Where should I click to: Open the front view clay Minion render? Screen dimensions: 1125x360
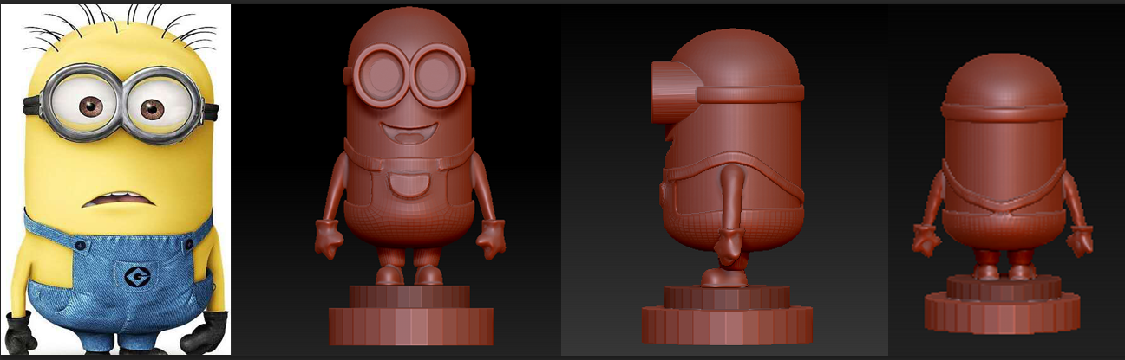[396, 180]
